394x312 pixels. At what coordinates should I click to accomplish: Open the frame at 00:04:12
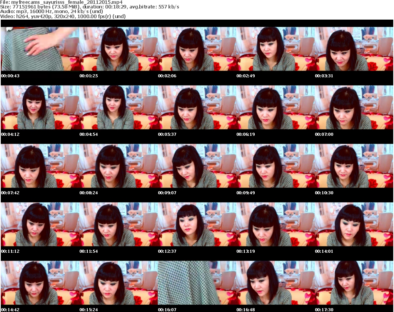[40, 107]
